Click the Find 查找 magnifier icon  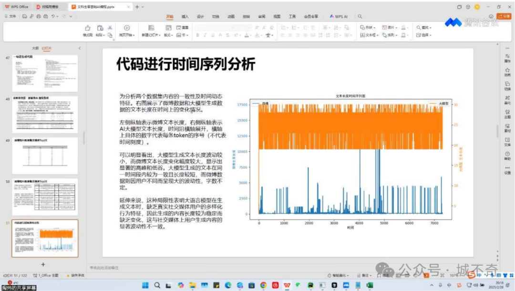[x=419, y=28]
